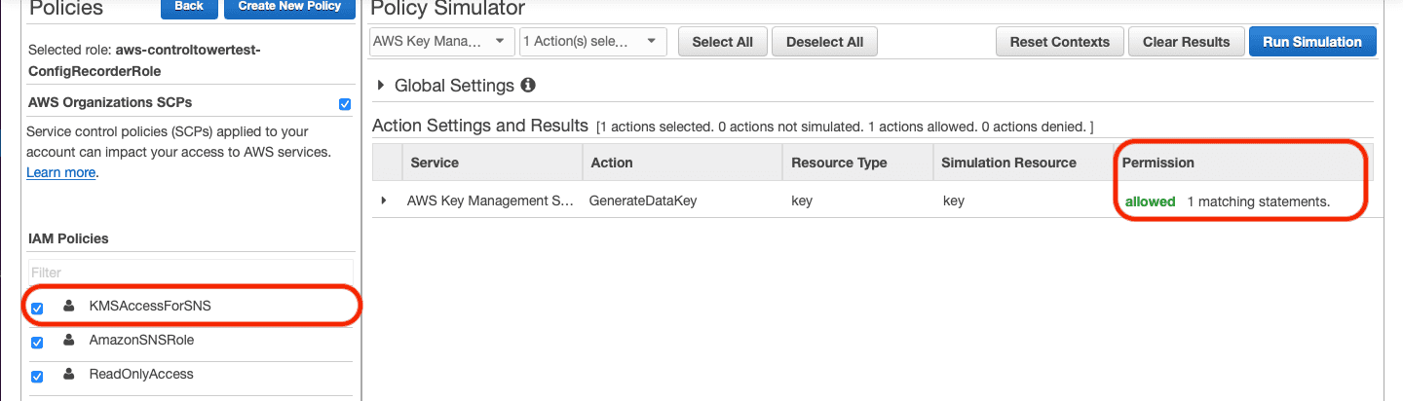Image resolution: width=1403 pixels, height=401 pixels.
Task: Click the Create New Policy button
Action: [x=289, y=6]
